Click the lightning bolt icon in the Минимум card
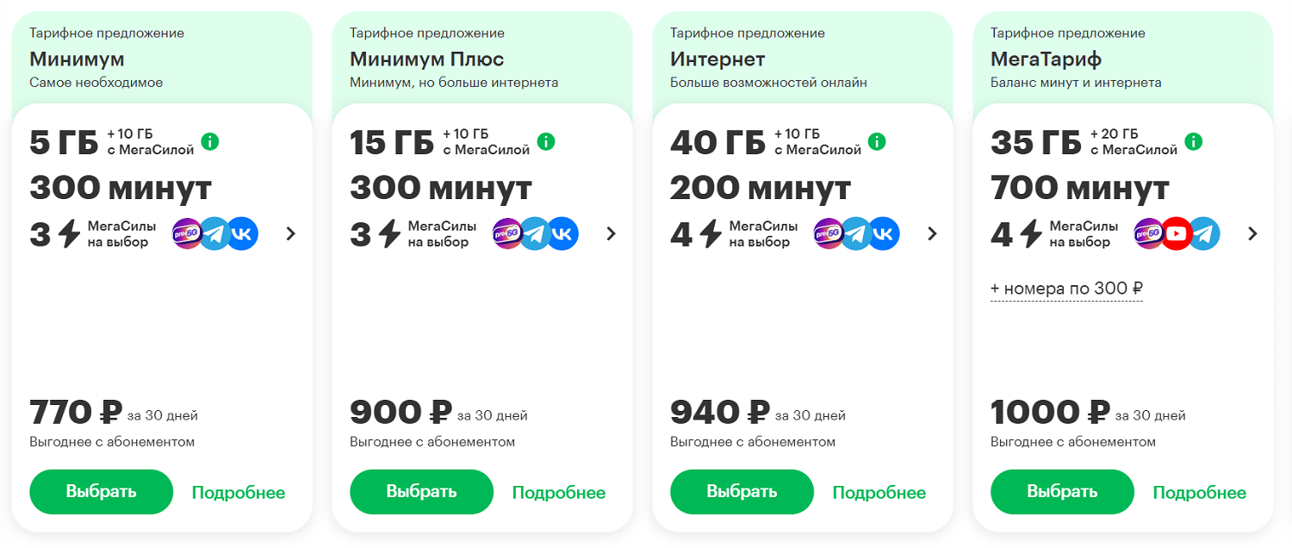 [69, 234]
